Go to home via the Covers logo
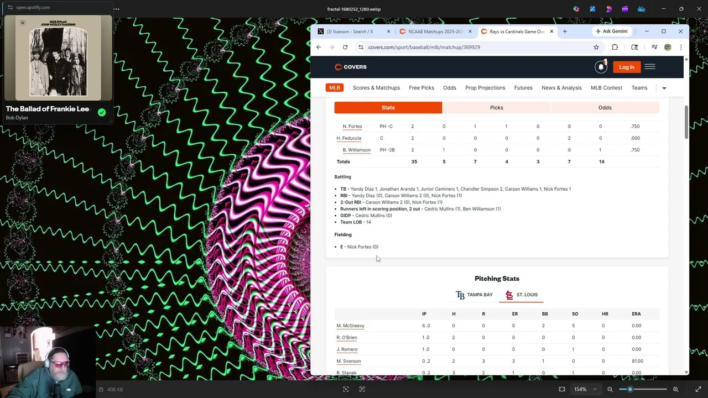The image size is (708, 398). click(351, 67)
